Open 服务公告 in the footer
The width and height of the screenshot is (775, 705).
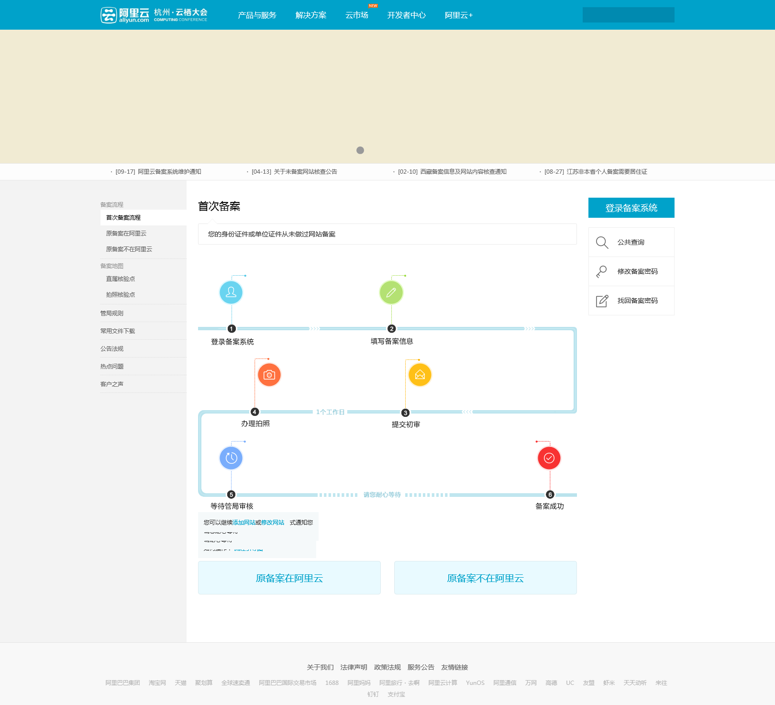[421, 667]
